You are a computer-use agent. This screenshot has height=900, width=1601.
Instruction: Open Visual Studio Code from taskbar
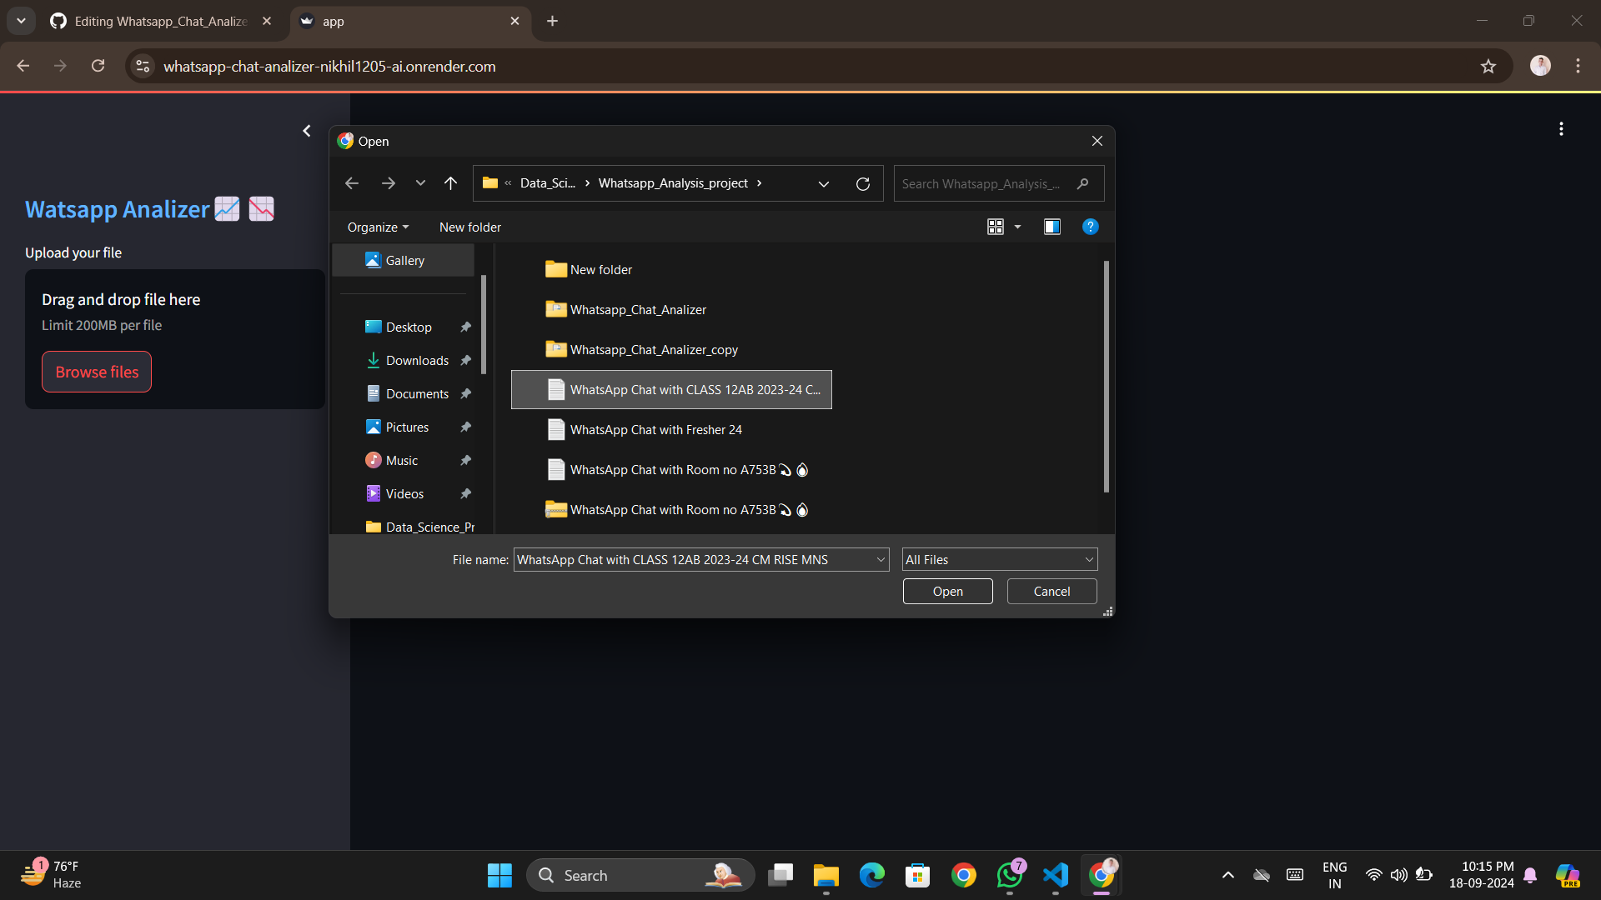click(1056, 875)
